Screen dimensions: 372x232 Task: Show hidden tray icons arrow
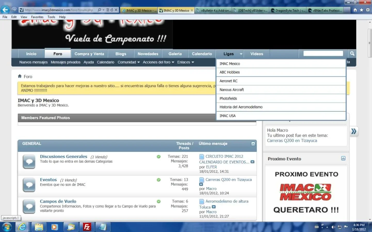point(327,227)
